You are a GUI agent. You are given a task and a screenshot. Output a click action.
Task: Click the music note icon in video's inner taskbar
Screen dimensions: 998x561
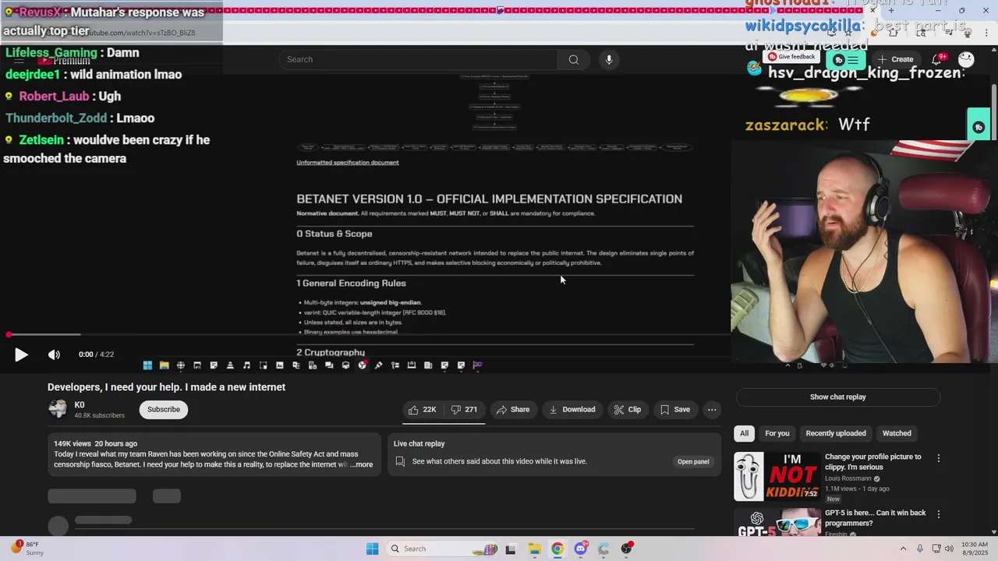click(x=246, y=365)
